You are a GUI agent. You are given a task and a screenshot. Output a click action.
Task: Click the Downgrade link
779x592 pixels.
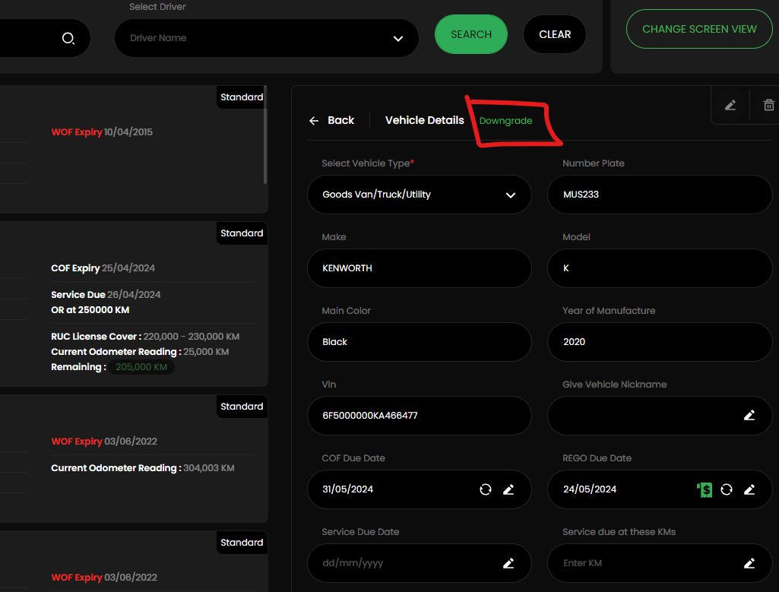click(505, 121)
